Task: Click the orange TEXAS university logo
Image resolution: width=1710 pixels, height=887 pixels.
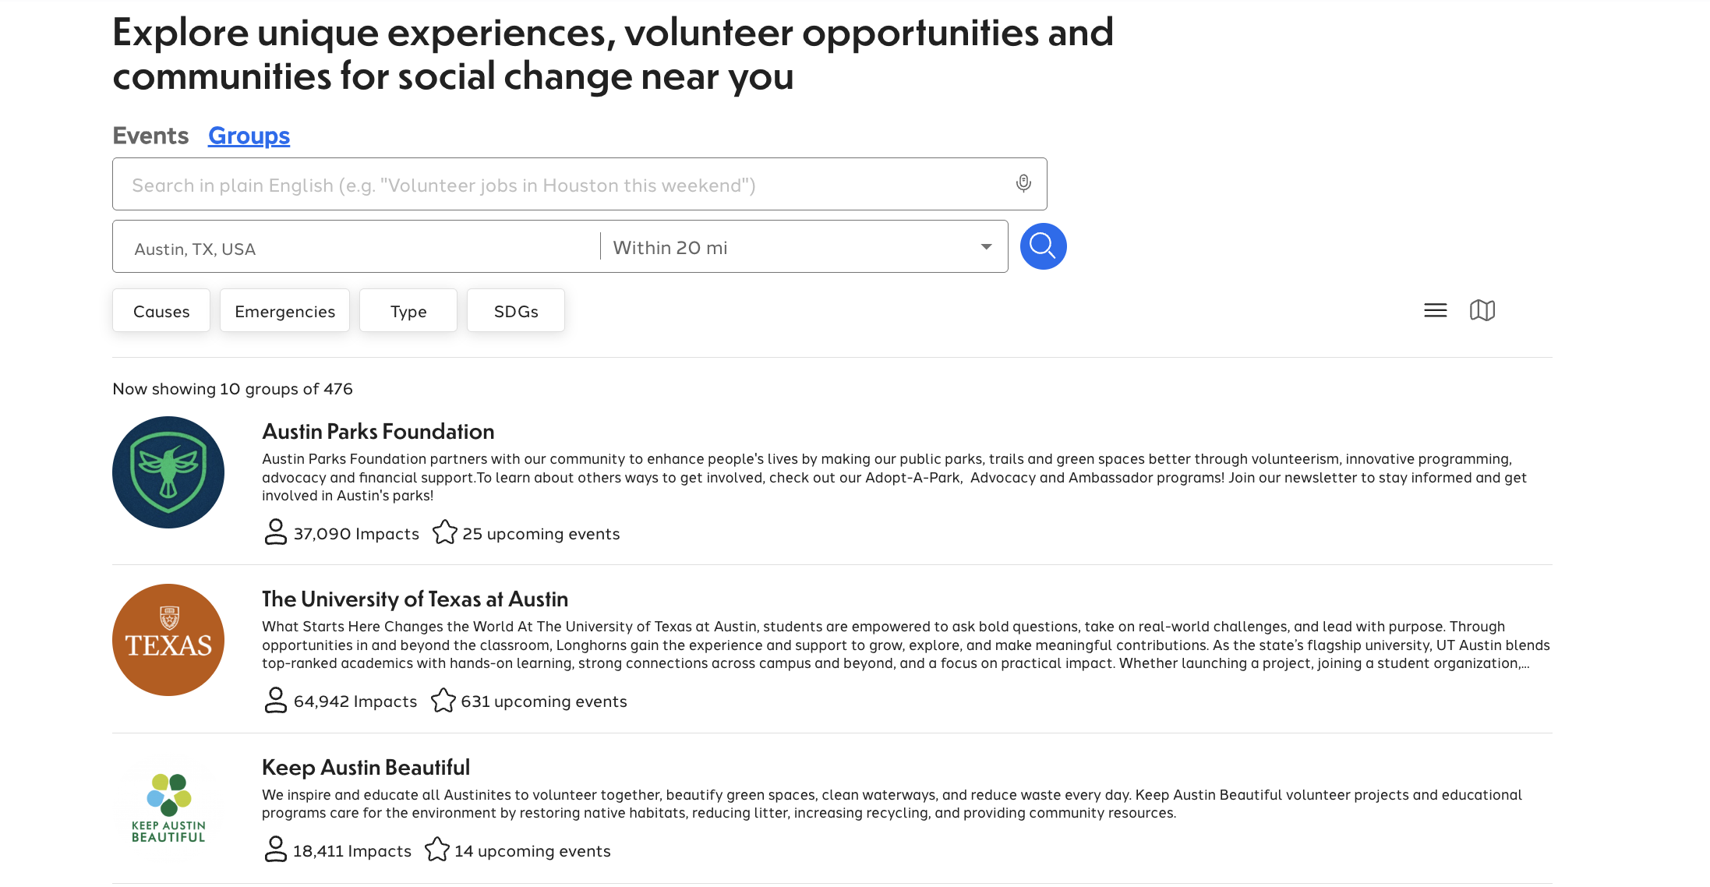Action: pyautogui.click(x=168, y=640)
